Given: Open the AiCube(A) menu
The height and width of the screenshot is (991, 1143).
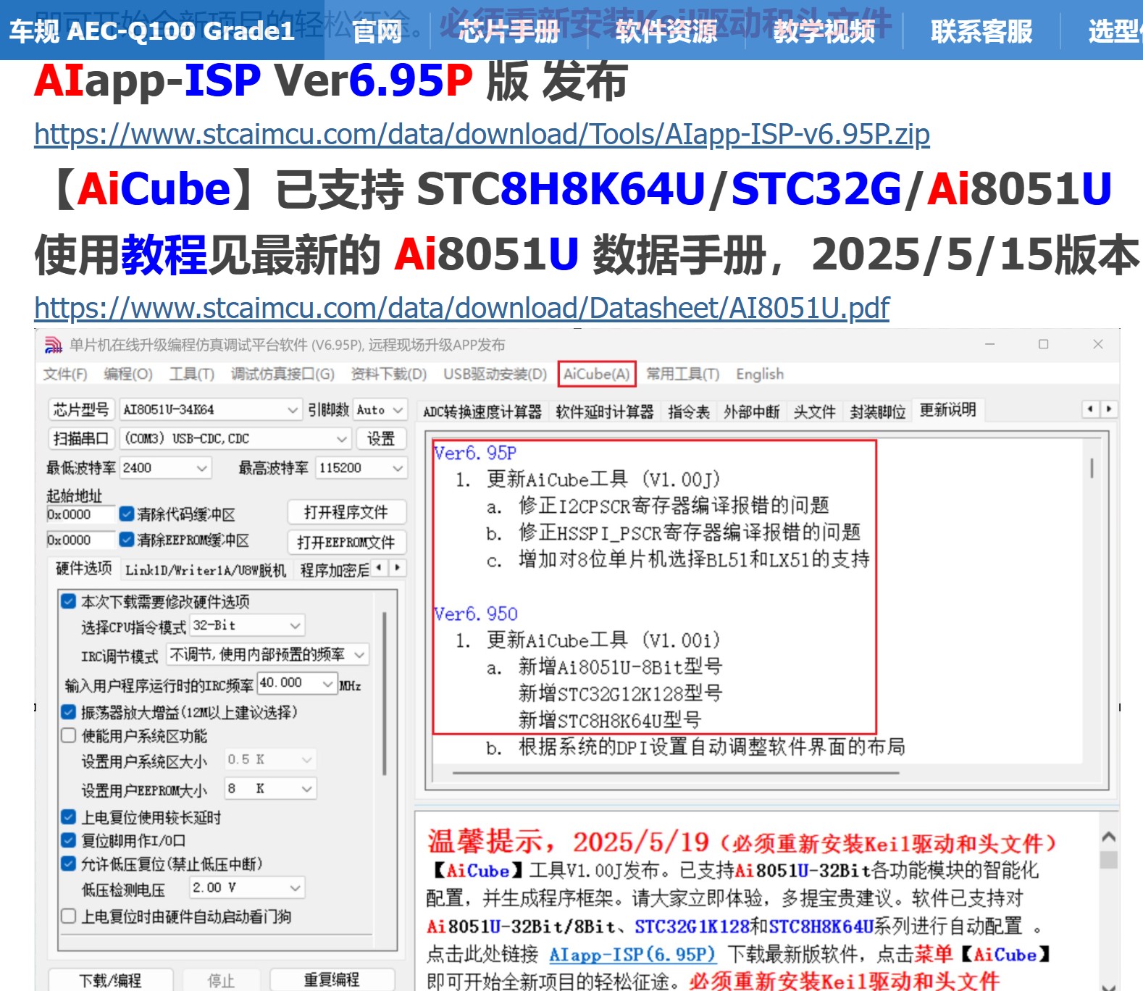Looking at the screenshot, I should 596,375.
